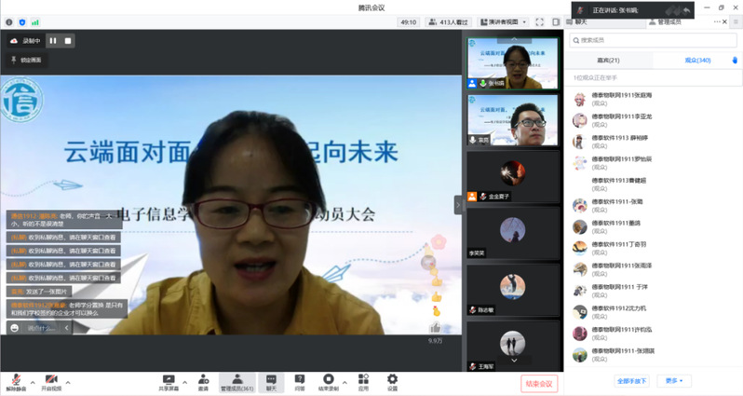Open the chat (聊天) icon in bottom toolbar
Screen dimensions: 743x396
click(x=271, y=381)
